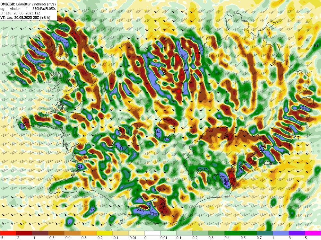321x240 pixels.
Task: Select the medium green 0.3 legend swatch
Action: pos(217,233)
